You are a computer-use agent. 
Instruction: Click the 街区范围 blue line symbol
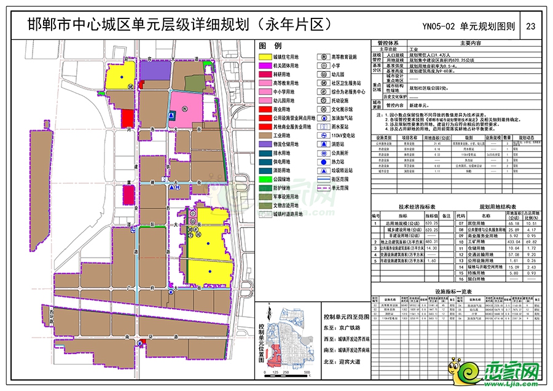(x=323, y=180)
